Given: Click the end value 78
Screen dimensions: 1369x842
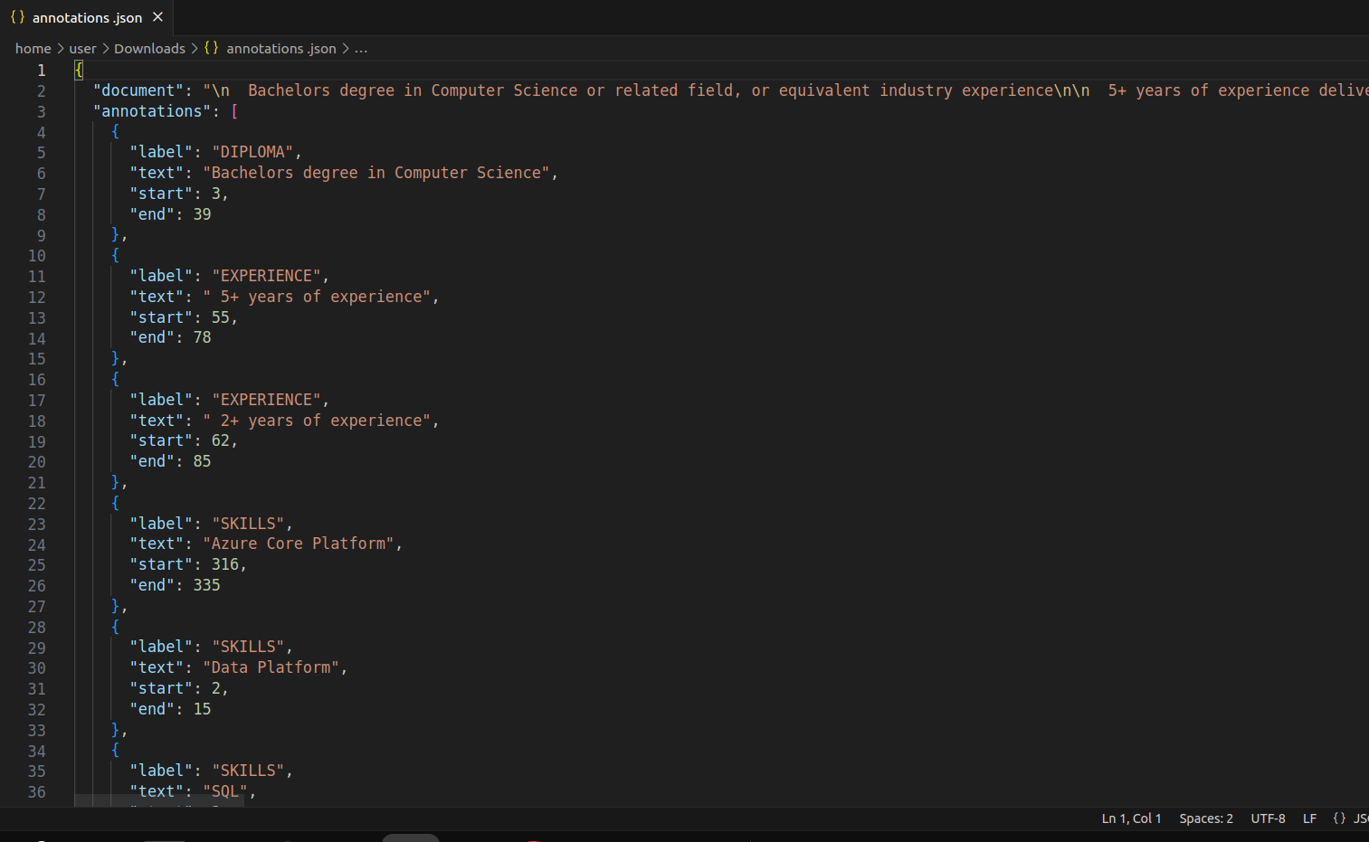Looking at the screenshot, I should point(203,337).
